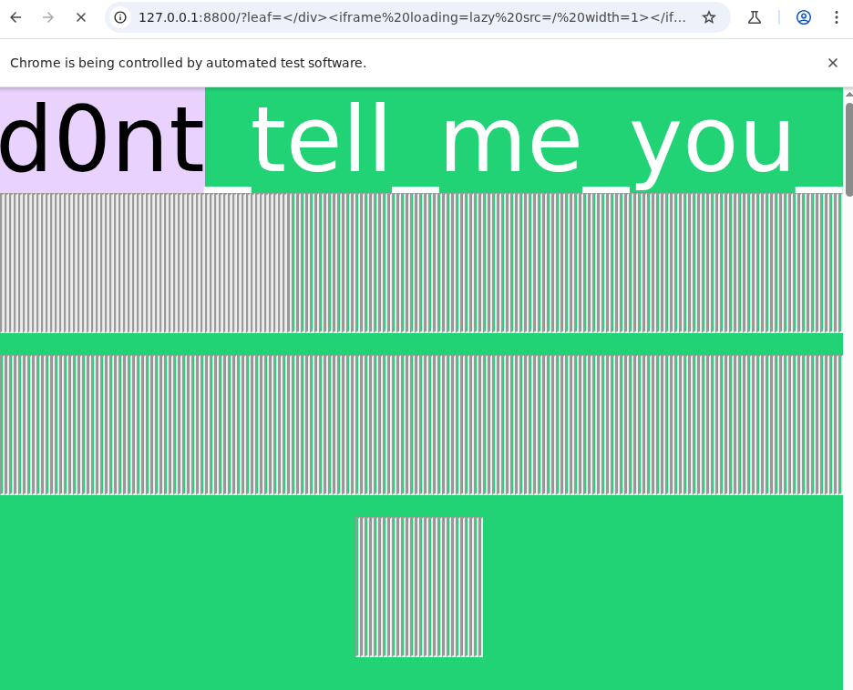Screen dimensions: 853x690
Task: Click the scrollbar up arrow
Action: 848,94
